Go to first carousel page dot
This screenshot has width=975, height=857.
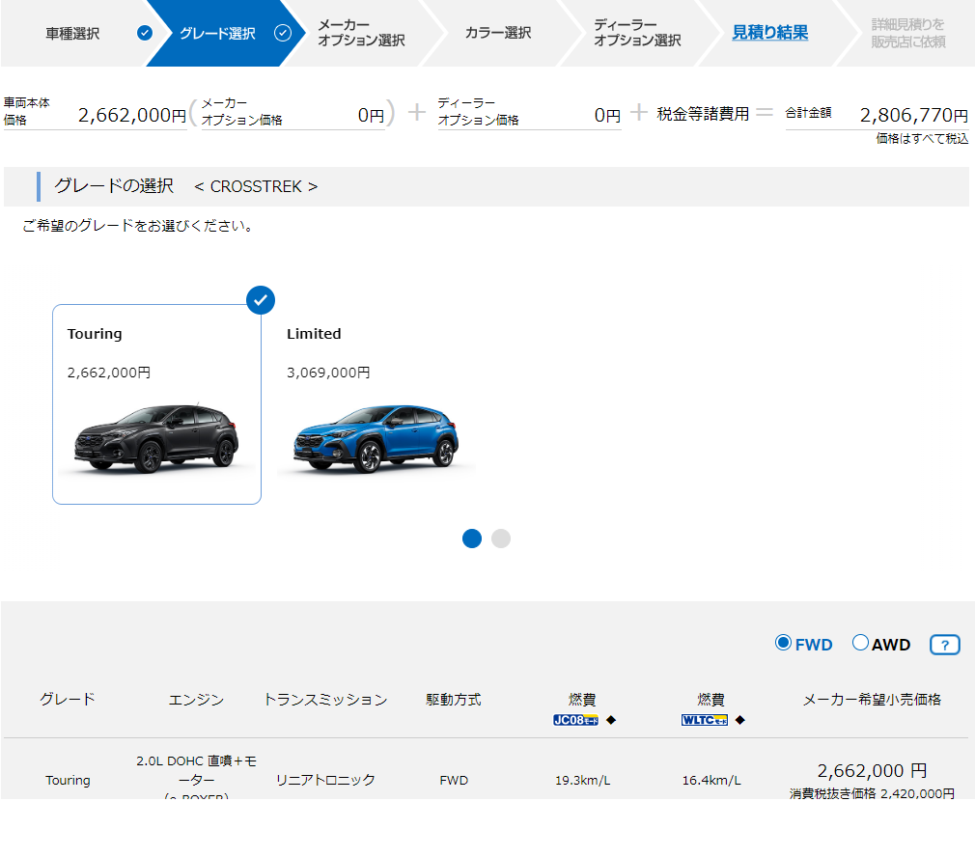coord(472,539)
